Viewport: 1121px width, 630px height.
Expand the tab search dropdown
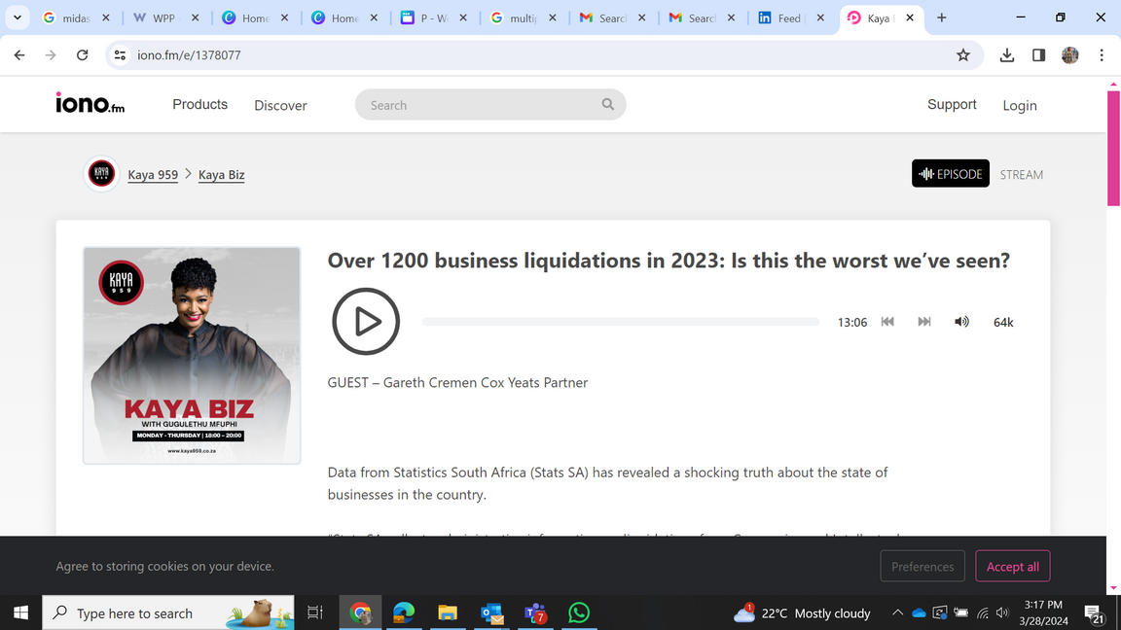click(18, 17)
